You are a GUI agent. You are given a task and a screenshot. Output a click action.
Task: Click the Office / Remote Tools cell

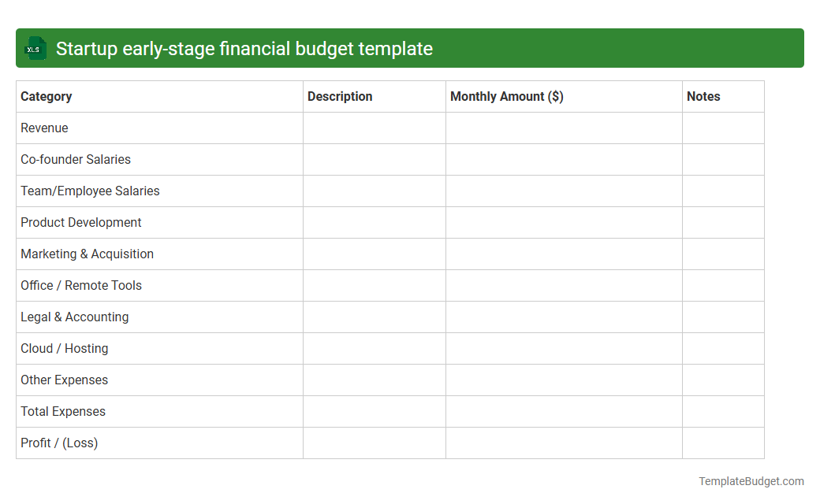tap(81, 285)
